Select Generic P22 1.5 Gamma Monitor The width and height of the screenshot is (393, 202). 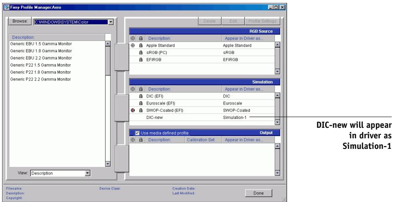click(x=41, y=65)
